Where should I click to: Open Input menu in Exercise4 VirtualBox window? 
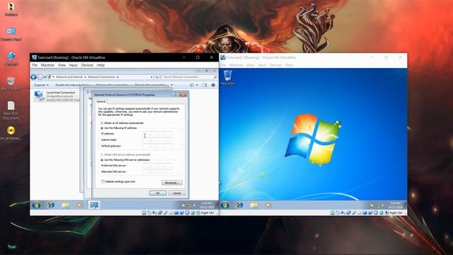74,65
